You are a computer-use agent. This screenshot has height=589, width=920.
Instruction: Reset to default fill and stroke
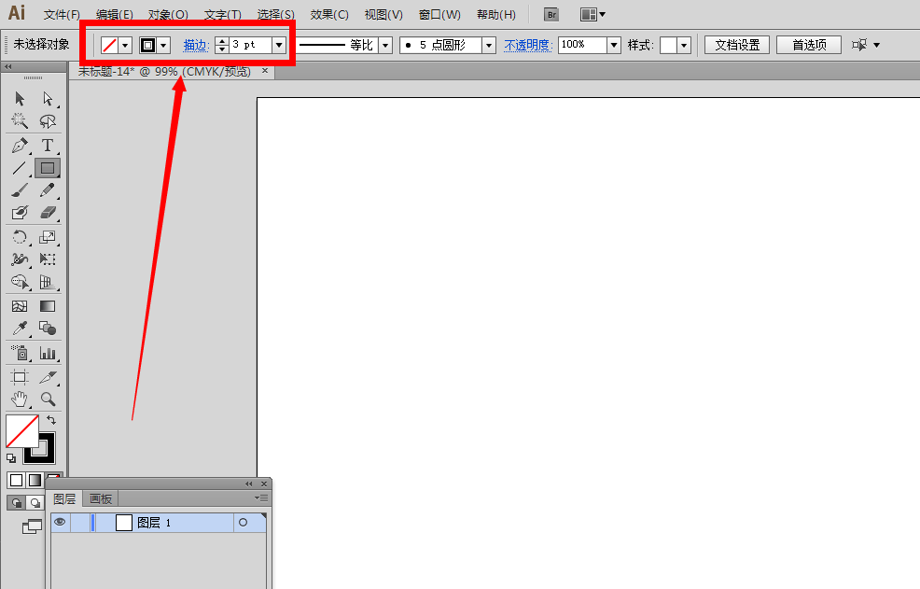click(11, 458)
